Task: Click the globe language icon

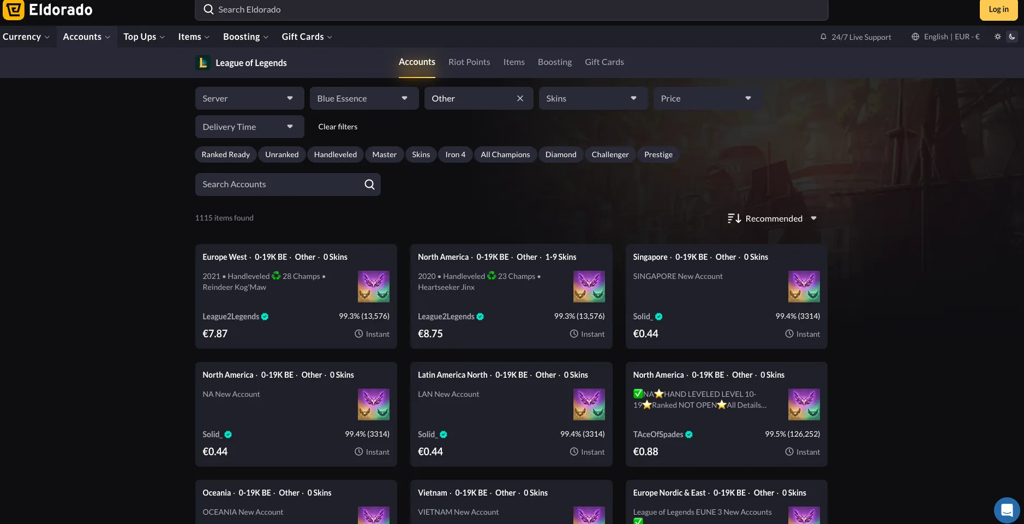Action: click(x=915, y=37)
